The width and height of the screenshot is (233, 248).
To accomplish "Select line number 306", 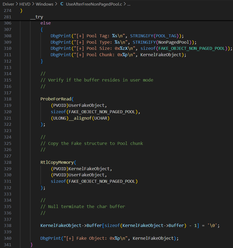I will (x=7, y=23).
